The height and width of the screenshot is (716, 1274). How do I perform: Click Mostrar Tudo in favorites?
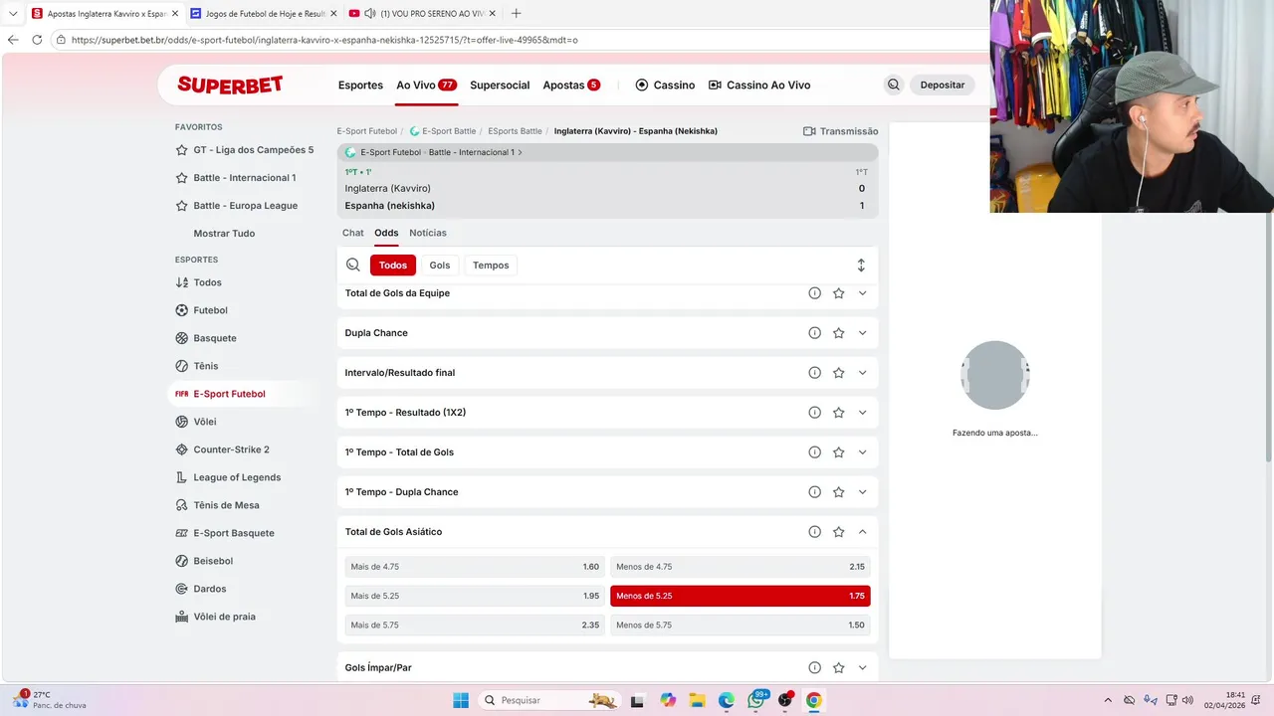point(224,234)
